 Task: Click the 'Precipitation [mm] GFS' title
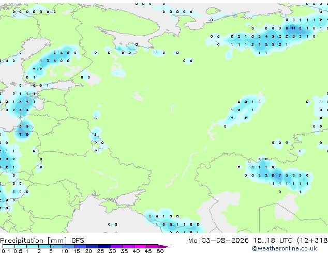[x=42, y=241]
